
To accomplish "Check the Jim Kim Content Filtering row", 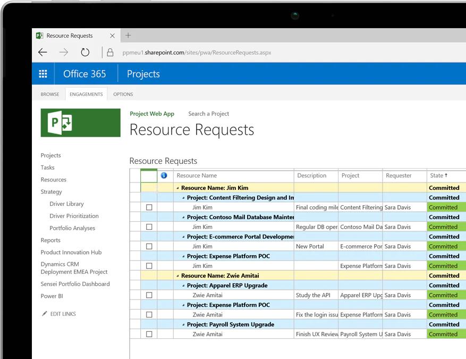I will coord(149,207).
